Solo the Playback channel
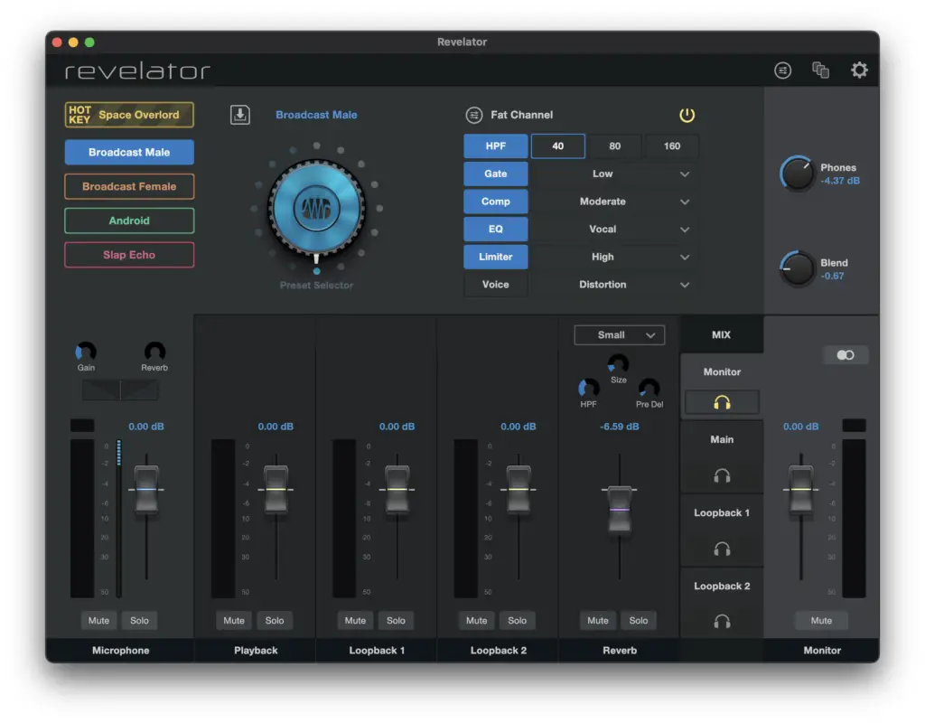The width and height of the screenshot is (925, 723). pos(275,620)
